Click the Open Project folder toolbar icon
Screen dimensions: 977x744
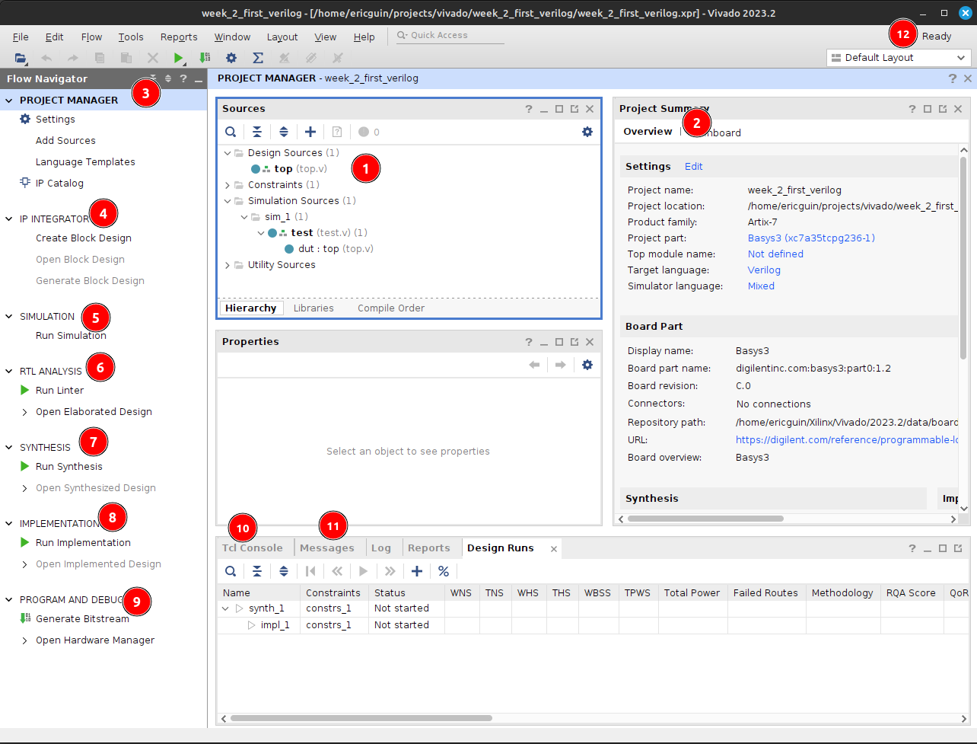coord(21,58)
